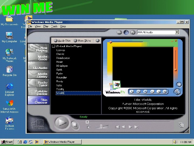Click the rewind button
Viewport: 194px width, 146px height.
(x=123, y=127)
